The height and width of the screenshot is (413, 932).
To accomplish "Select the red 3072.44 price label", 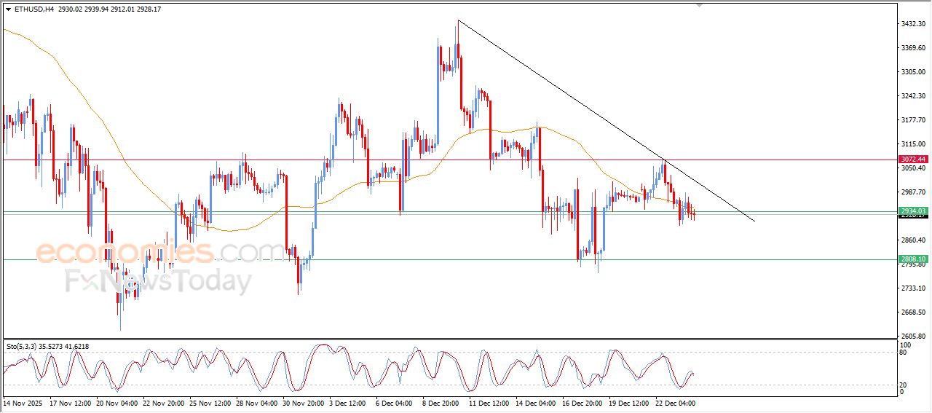I will [x=912, y=160].
